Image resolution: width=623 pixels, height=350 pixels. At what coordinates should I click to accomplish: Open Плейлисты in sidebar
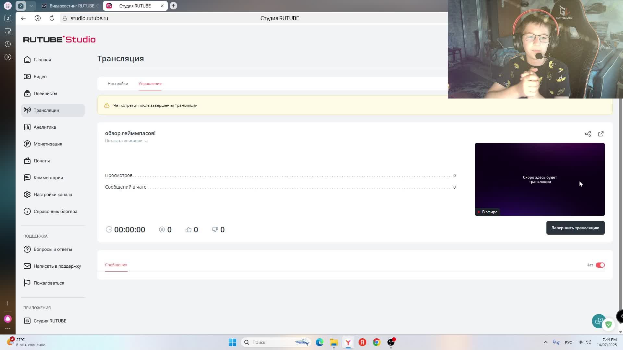45,93
